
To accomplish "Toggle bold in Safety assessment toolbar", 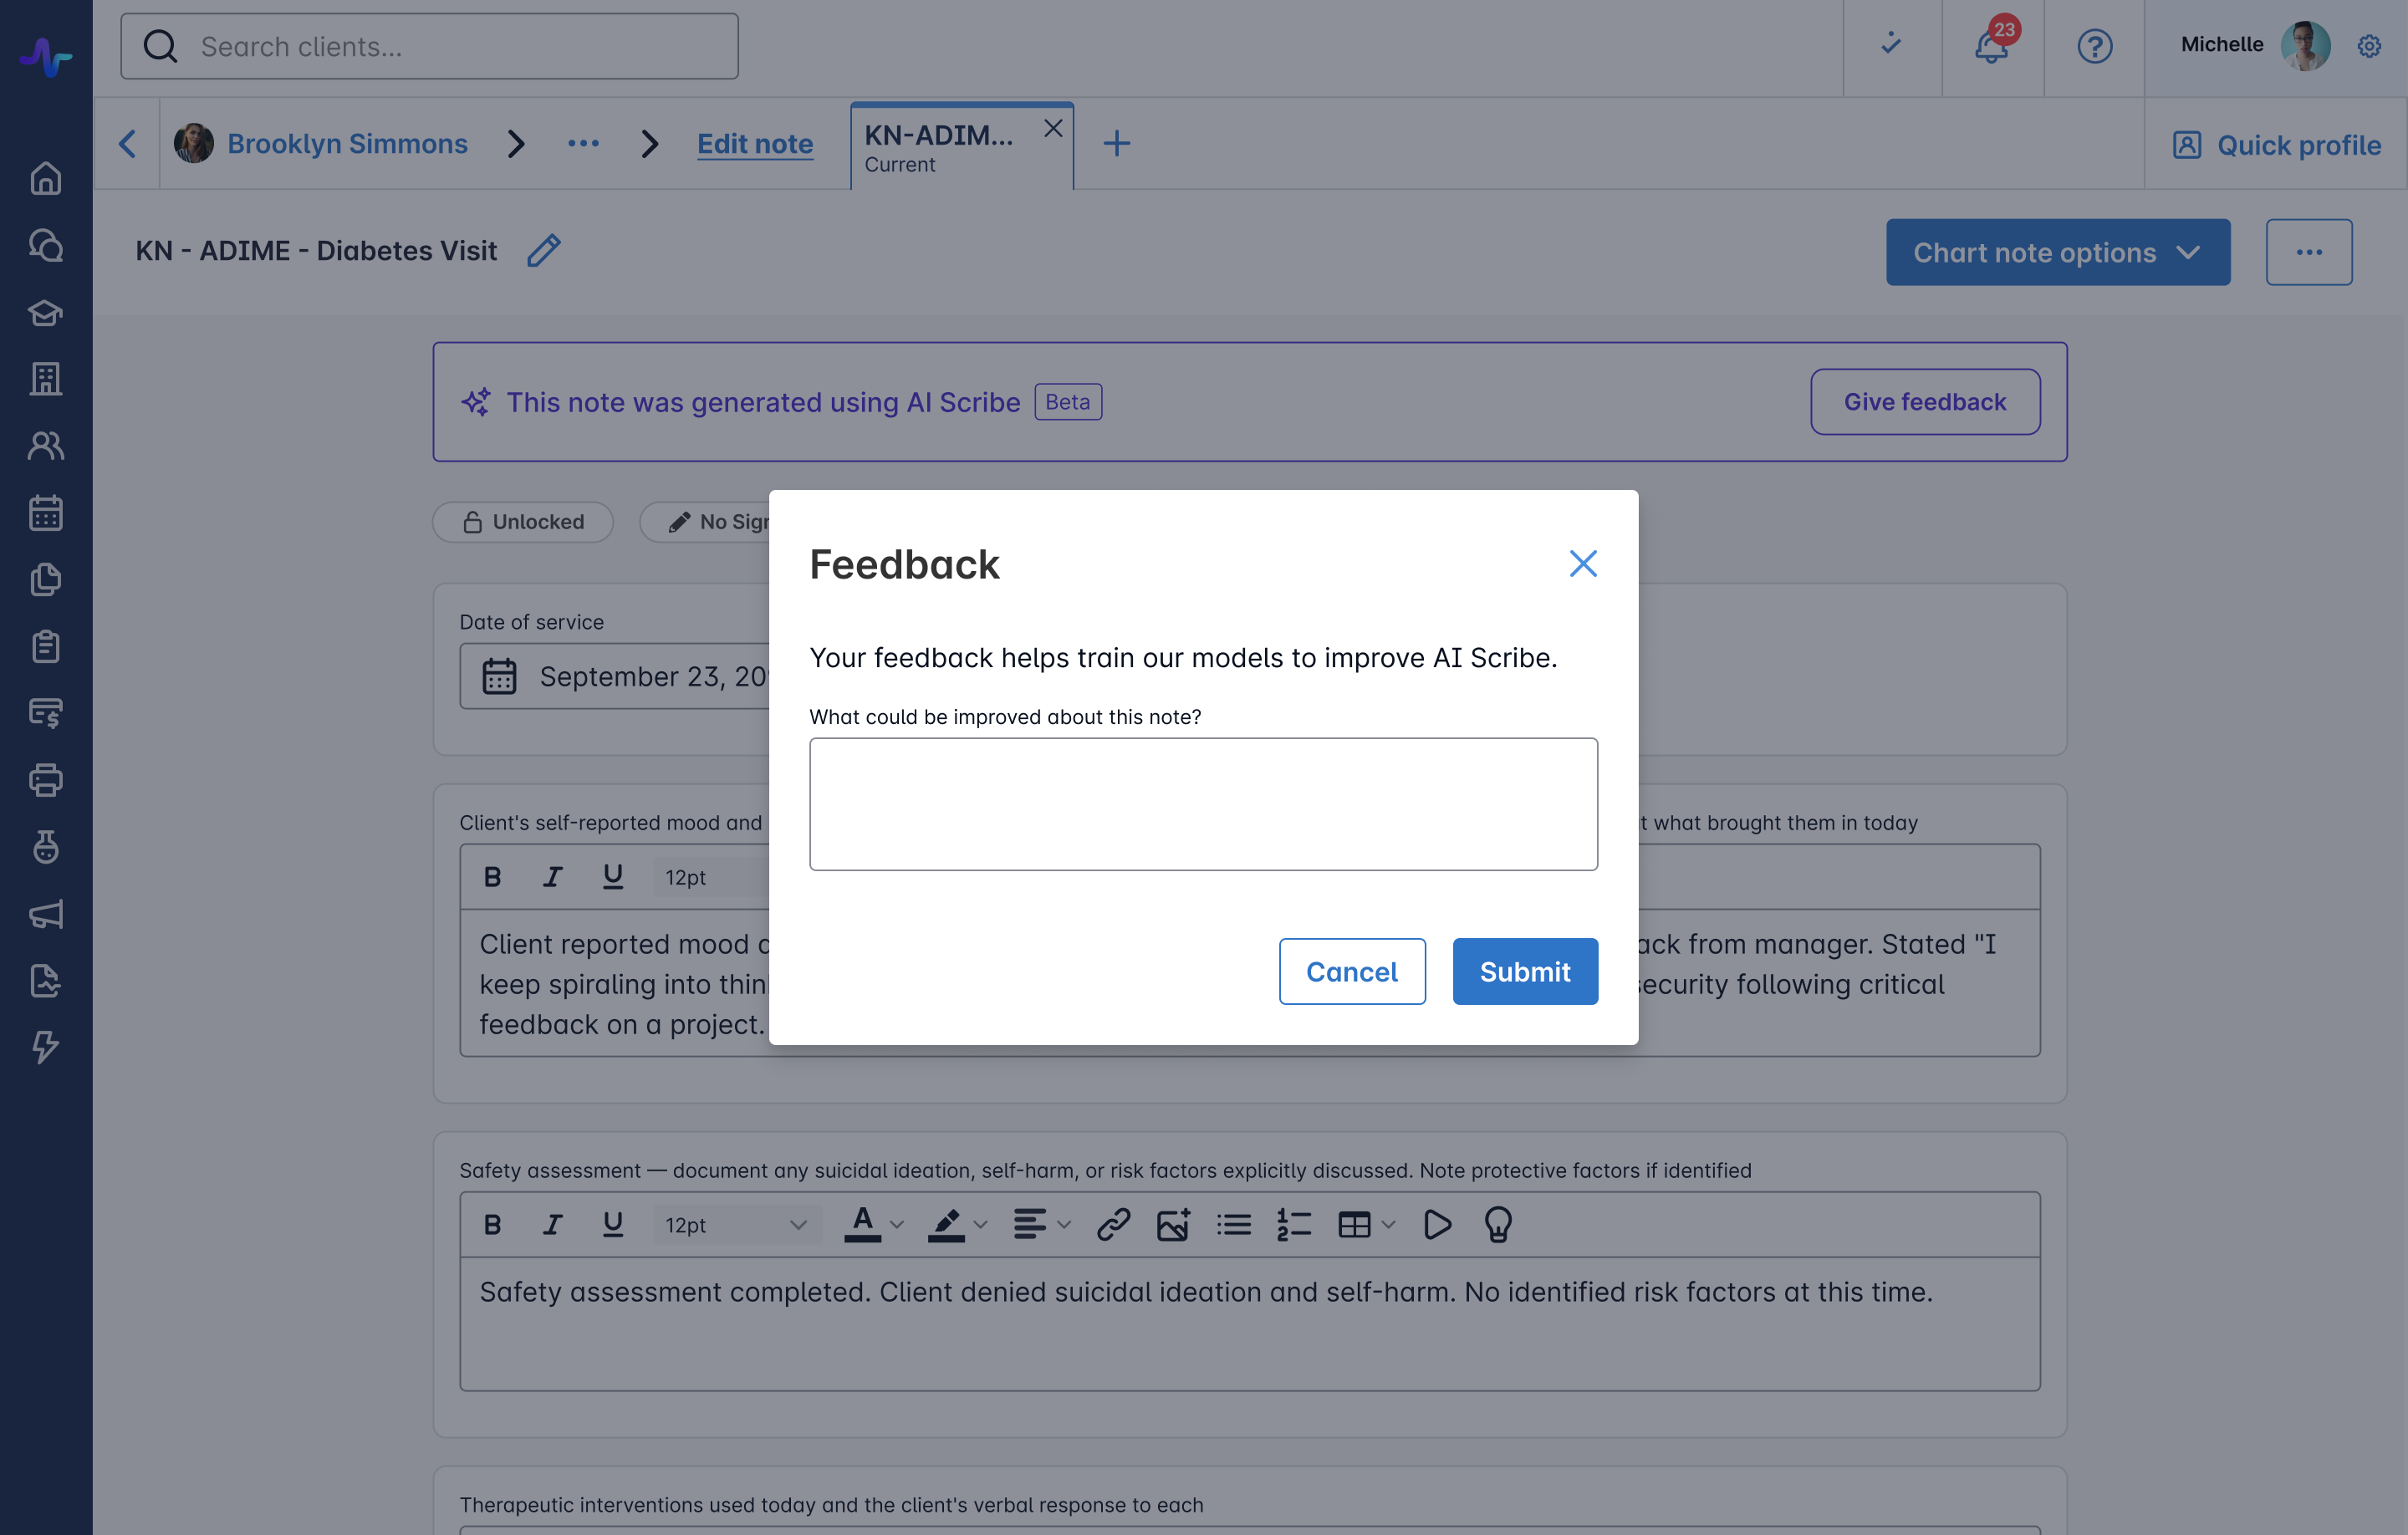I will 492,1224.
